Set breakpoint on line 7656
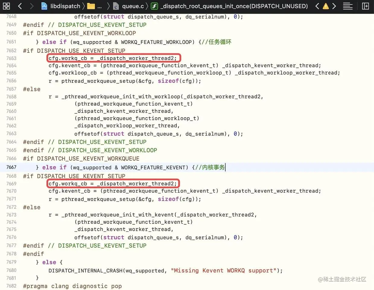 [x=11, y=81]
